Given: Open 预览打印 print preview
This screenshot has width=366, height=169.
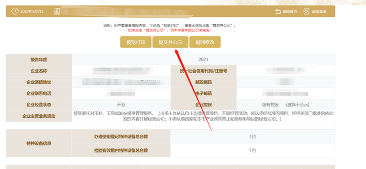Looking at the screenshot, I should click(x=136, y=42).
